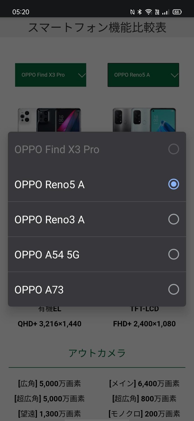Image resolution: width=194 pixels, height=421 pixels.
Task: Select the OPPO Reno3 A radio button
Action: pos(174,219)
